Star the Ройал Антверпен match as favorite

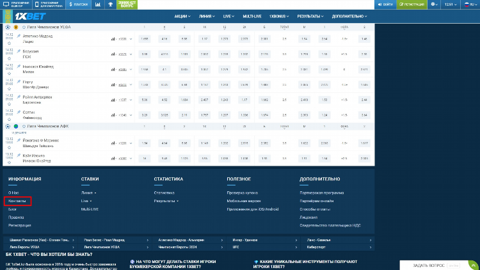click(9, 104)
